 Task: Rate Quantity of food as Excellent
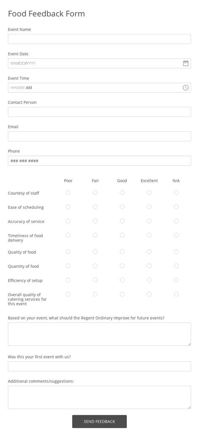[149, 266]
